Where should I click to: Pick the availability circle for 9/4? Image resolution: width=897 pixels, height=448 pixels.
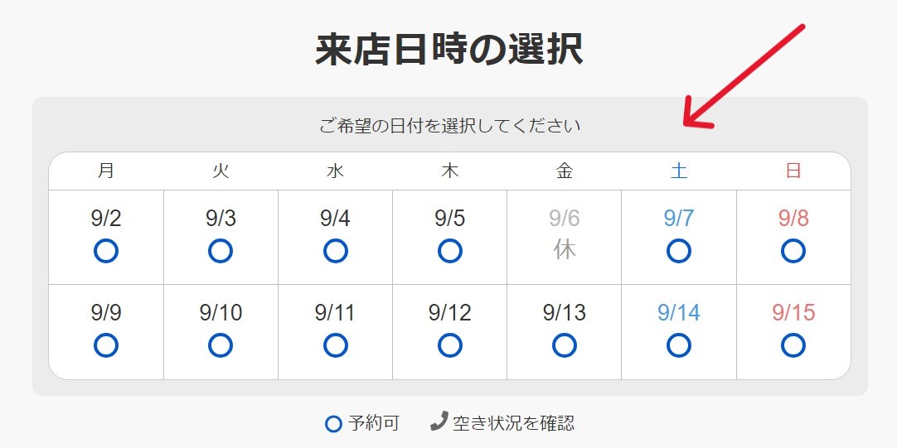(x=335, y=250)
